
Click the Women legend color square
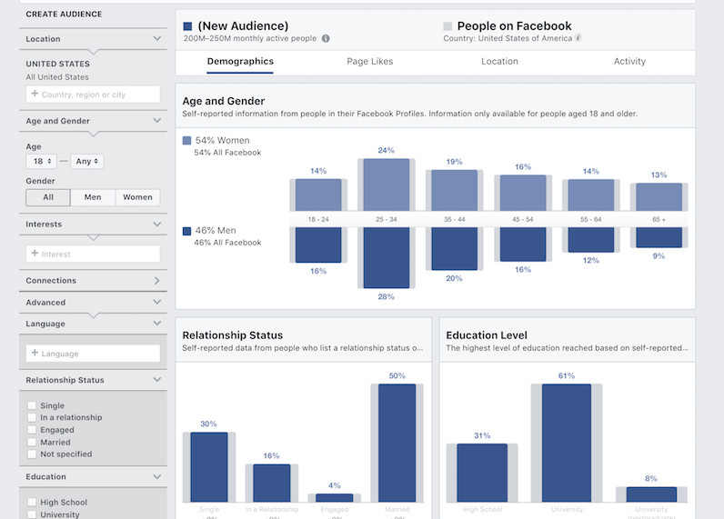pyautogui.click(x=186, y=140)
